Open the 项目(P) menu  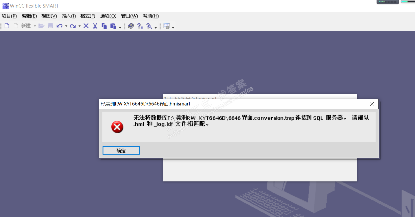(9, 16)
